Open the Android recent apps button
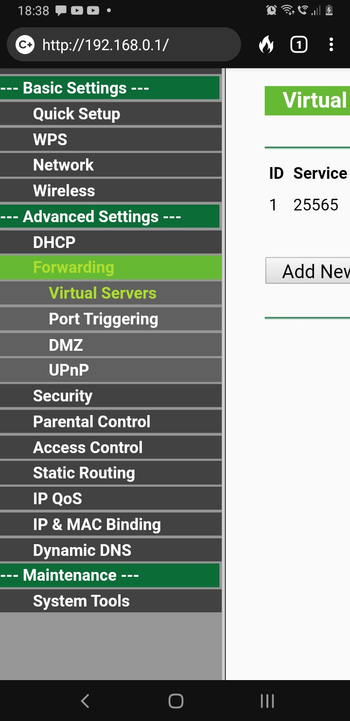This screenshot has width=350, height=721. 267,701
